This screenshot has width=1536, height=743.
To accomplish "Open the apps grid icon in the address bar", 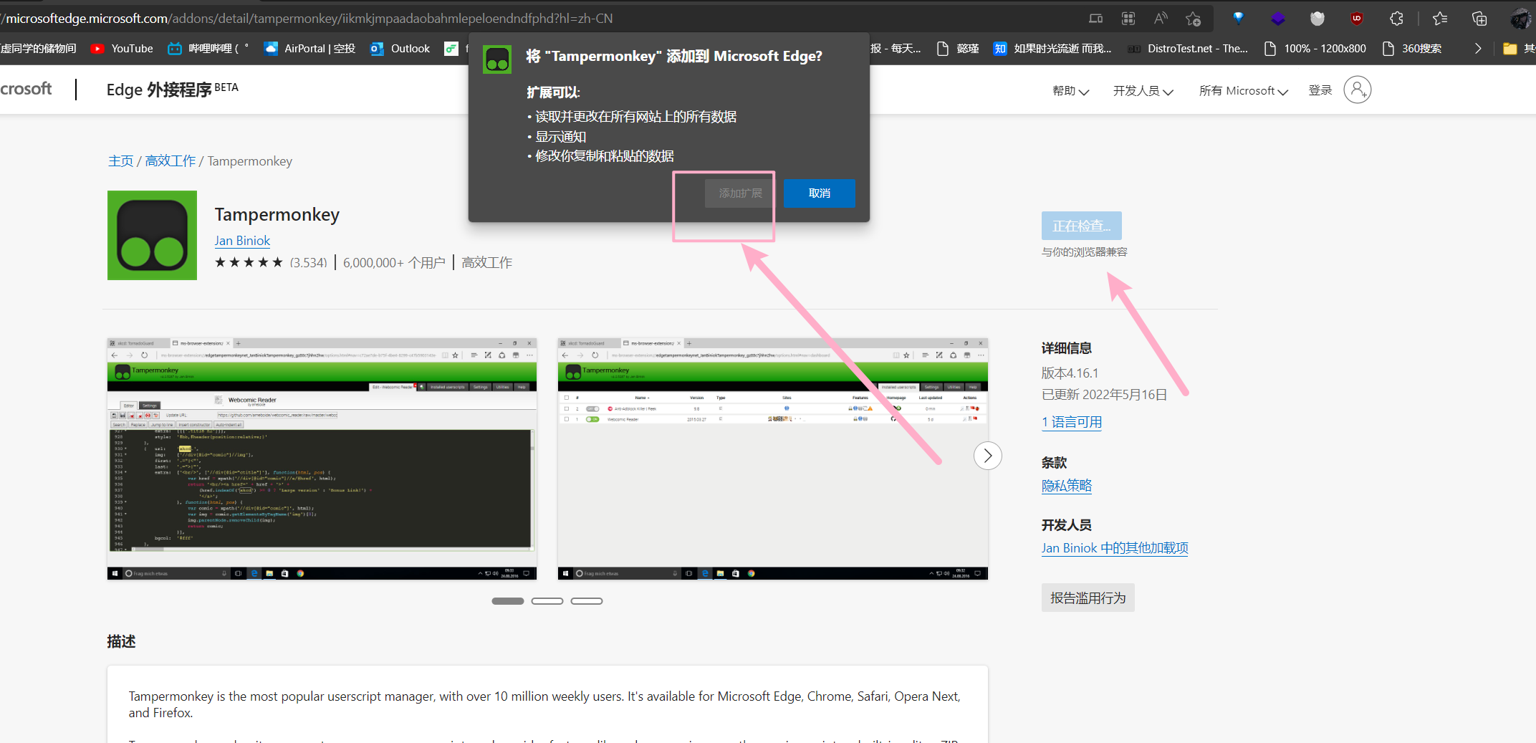I will coord(1128,19).
